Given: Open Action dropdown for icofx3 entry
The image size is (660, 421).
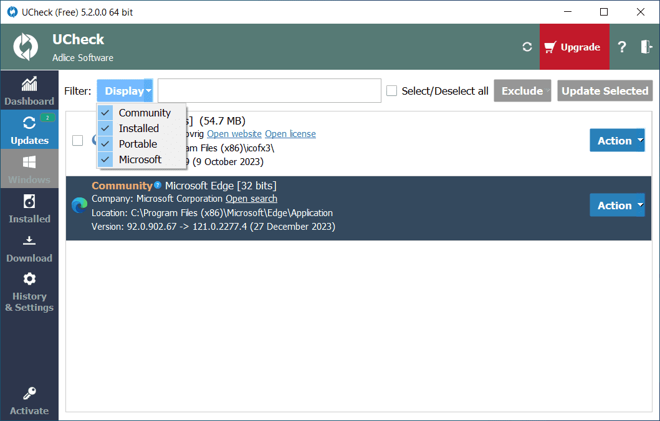Looking at the screenshot, I should [x=617, y=141].
